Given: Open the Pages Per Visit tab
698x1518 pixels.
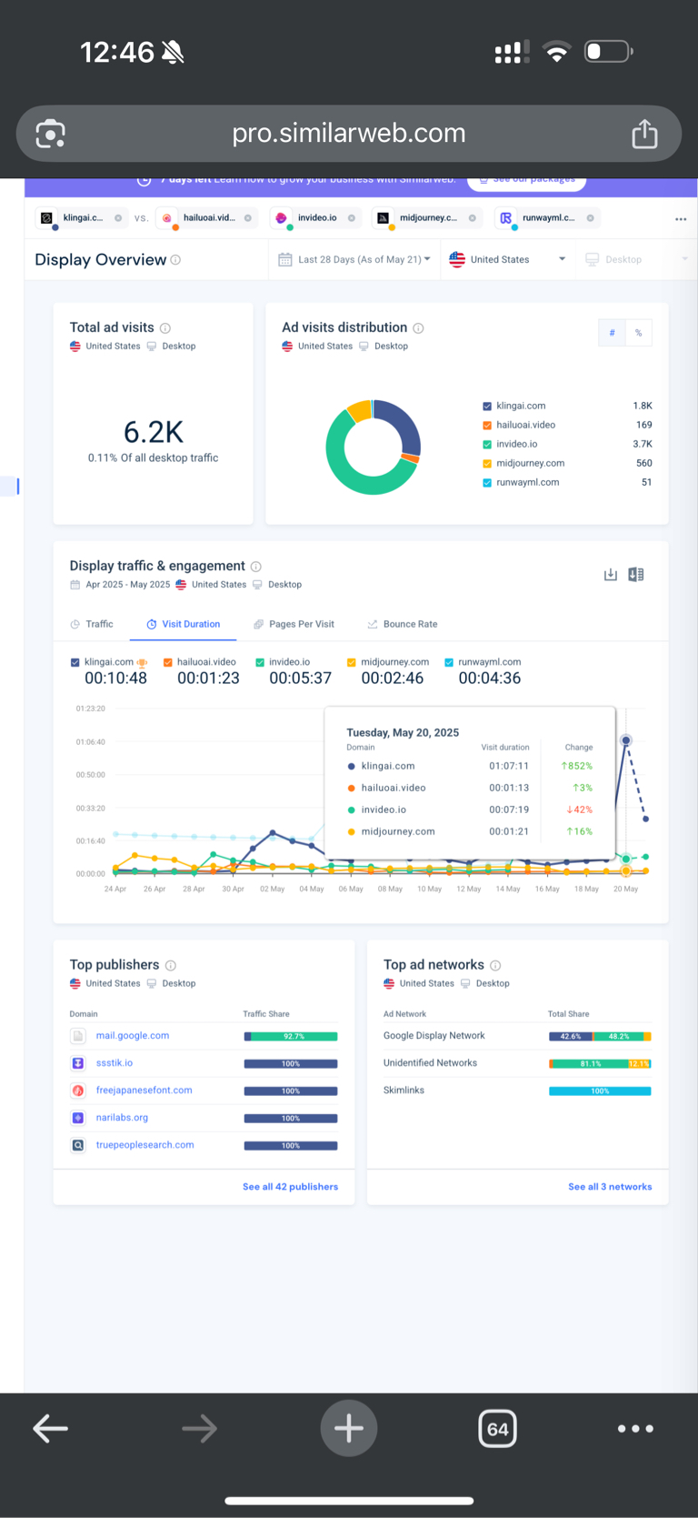Looking at the screenshot, I should coord(294,624).
